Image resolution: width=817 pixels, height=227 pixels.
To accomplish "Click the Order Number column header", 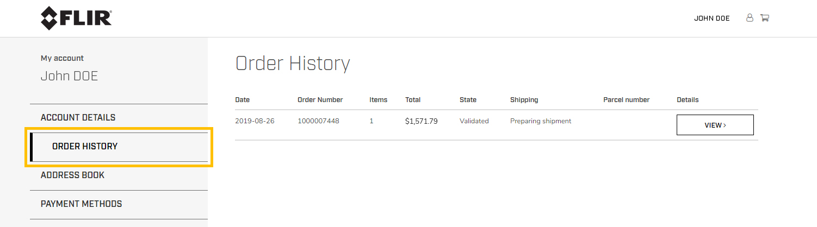I will [320, 100].
